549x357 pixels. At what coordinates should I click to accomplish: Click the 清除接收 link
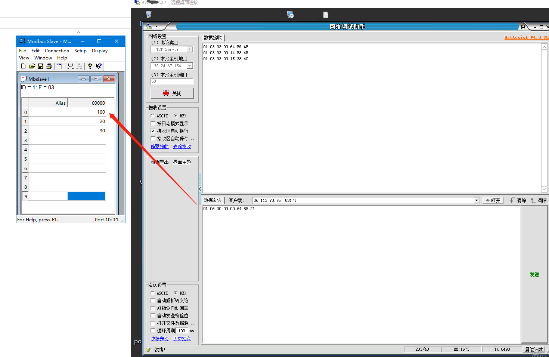click(x=182, y=147)
